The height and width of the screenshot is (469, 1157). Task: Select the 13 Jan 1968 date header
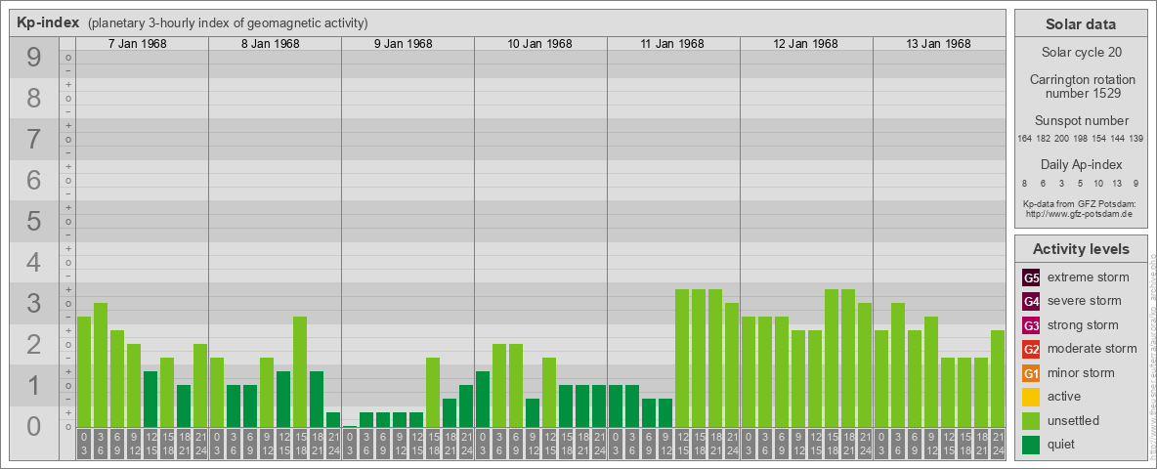[938, 44]
